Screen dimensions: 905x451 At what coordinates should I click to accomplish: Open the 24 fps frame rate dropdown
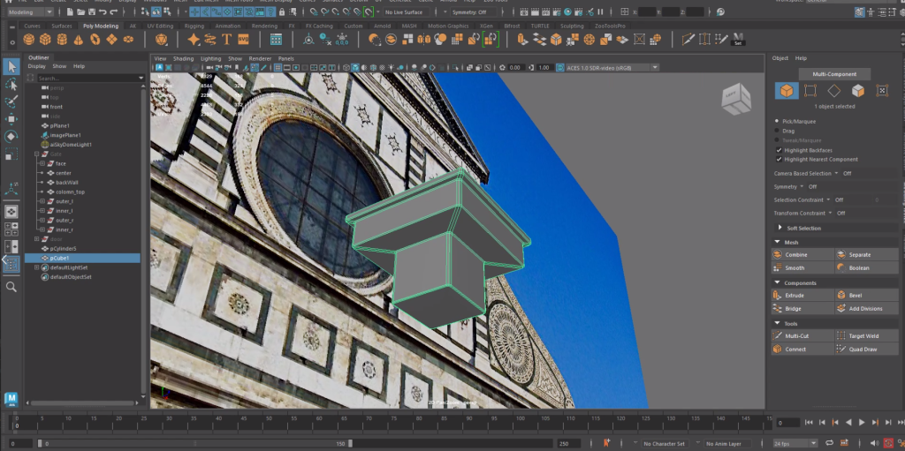click(x=796, y=444)
